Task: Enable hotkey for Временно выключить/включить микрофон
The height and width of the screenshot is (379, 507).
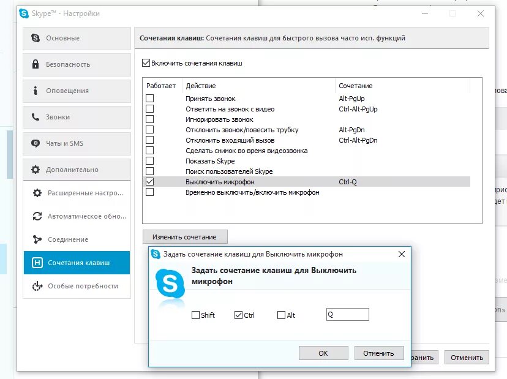Action: (149, 192)
